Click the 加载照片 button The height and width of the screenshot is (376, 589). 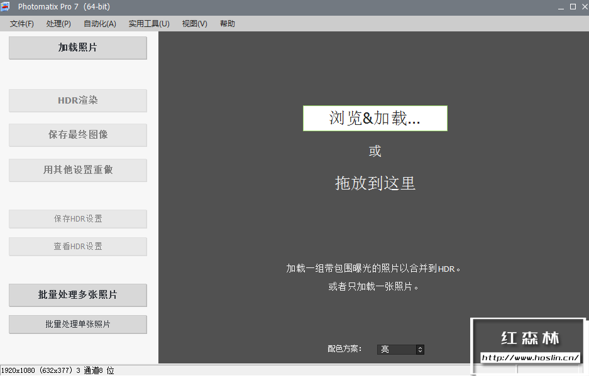pyautogui.click(x=78, y=48)
